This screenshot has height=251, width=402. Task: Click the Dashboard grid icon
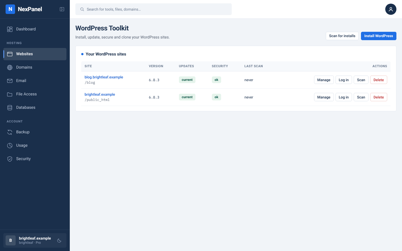coord(10,29)
